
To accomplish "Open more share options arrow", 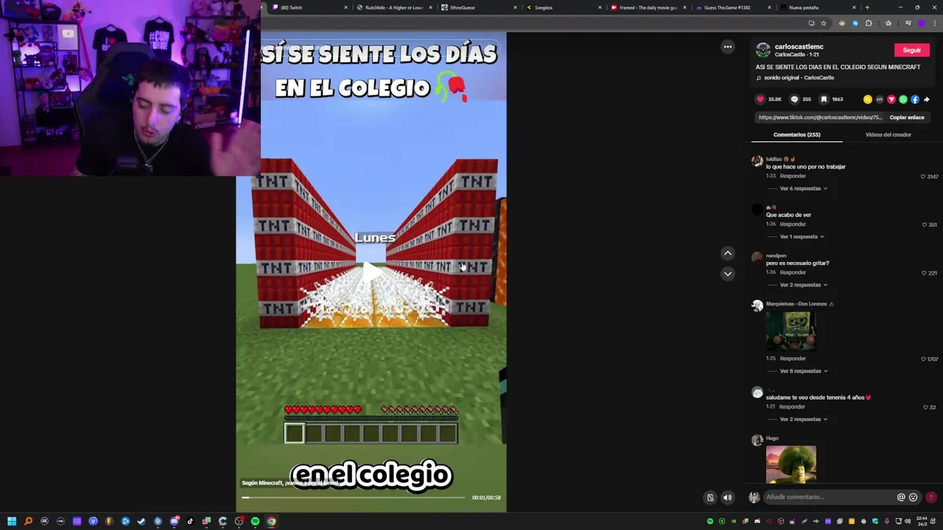I will click(927, 99).
